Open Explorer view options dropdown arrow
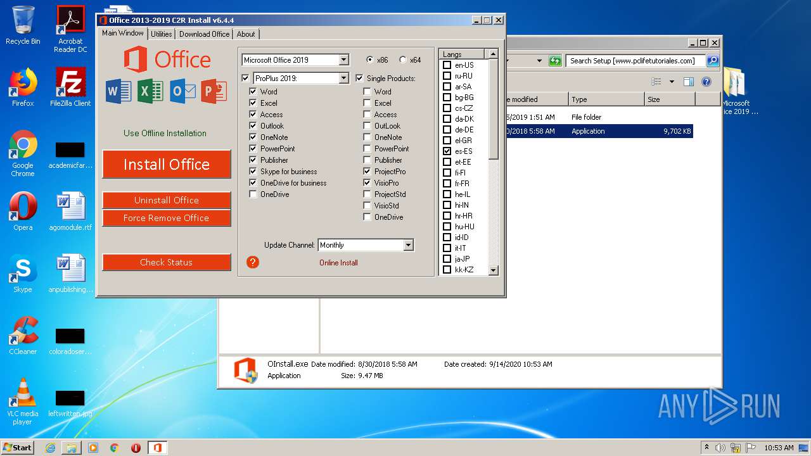 pos(672,82)
